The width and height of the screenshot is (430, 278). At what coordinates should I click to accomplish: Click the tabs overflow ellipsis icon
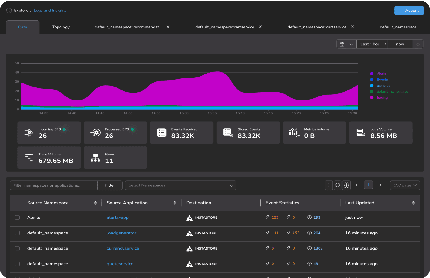pos(423,27)
